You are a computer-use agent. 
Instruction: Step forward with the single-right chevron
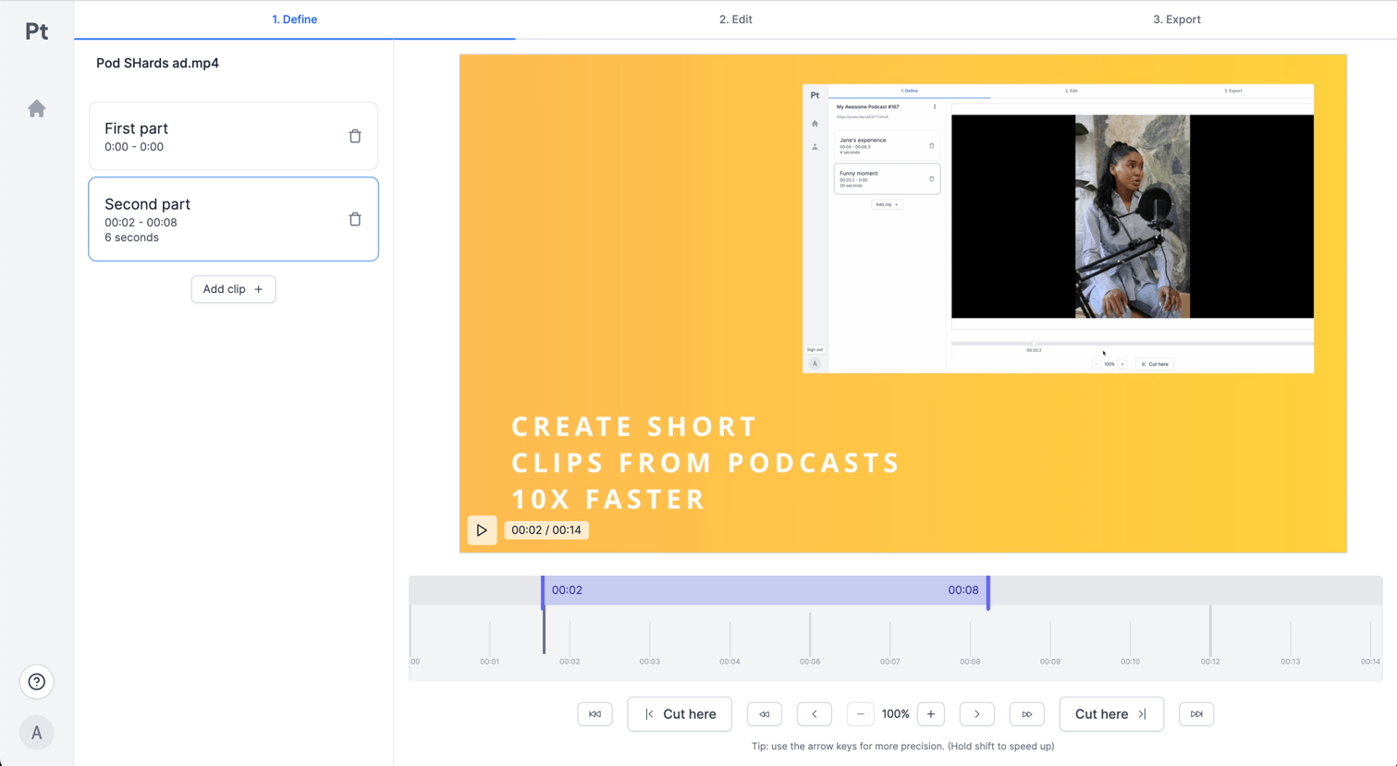977,714
